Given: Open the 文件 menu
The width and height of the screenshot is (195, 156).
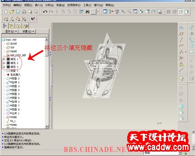Looking at the screenshot, I should click(x=7, y=5).
